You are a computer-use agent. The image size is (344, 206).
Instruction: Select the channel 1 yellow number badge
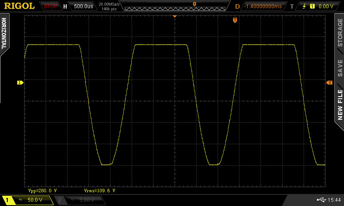pos(7,200)
